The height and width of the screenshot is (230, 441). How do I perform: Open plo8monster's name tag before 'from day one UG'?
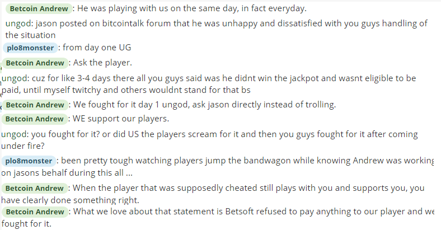30,48
